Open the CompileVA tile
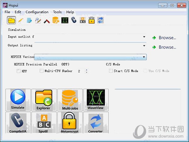The width and height of the screenshot is (189, 142). point(18,122)
